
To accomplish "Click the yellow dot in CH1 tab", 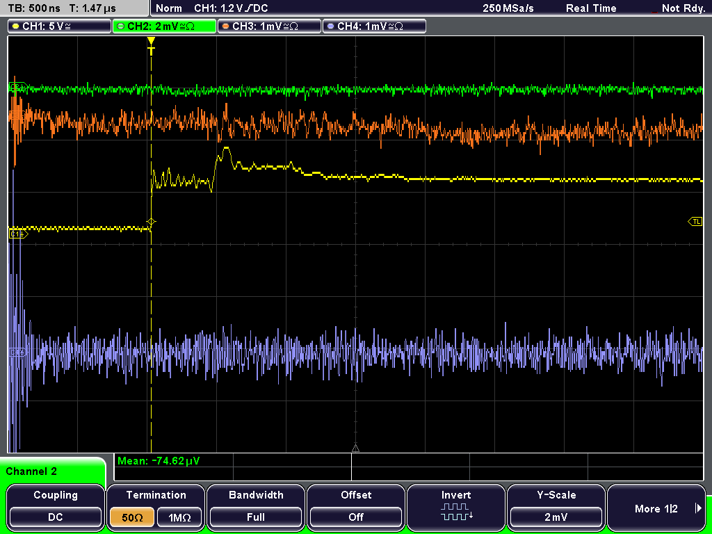I will tap(15, 26).
